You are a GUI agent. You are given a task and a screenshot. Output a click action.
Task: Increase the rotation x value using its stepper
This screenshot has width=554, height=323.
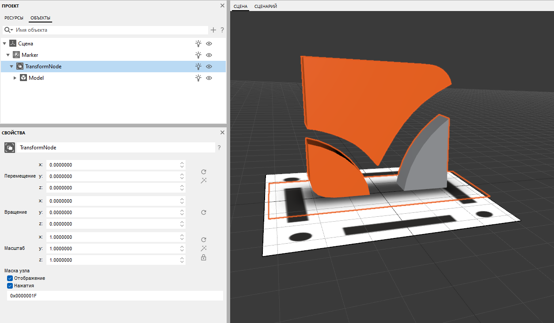coord(182,199)
